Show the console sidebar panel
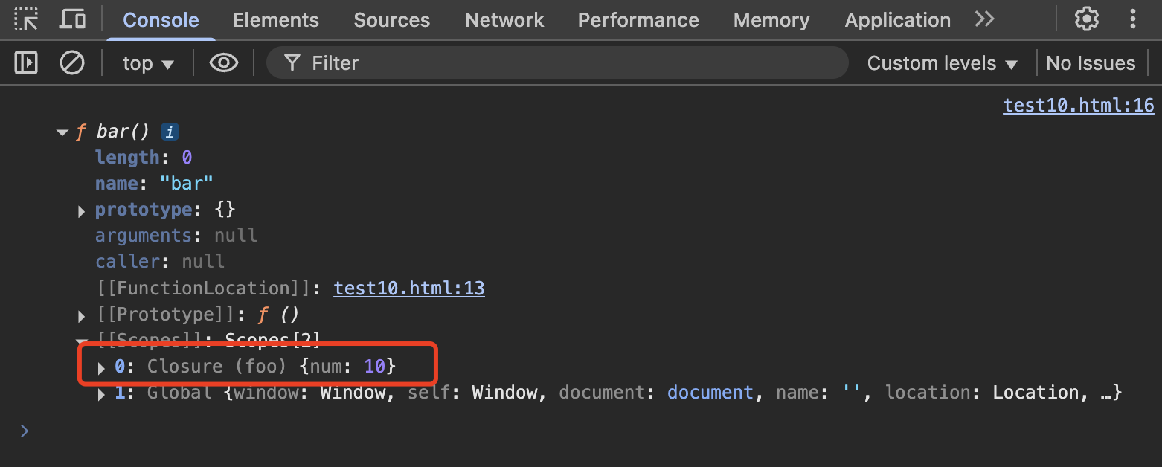The width and height of the screenshot is (1162, 467). point(26,63)
